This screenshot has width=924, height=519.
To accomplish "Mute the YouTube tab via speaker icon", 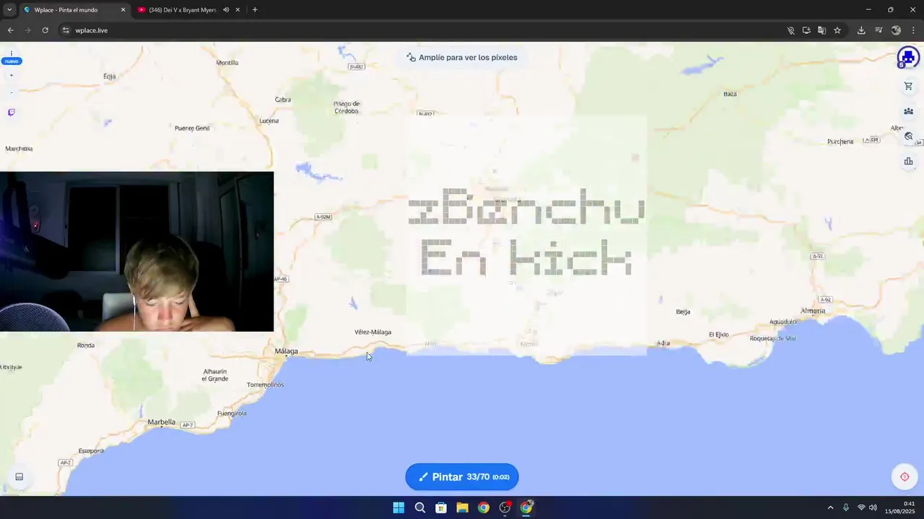I will 227,10.
